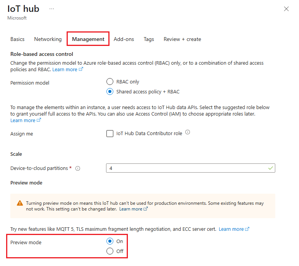299x266 pixels.
Task: Open Learn more link in preview warning banner
Action: [131, 209]
